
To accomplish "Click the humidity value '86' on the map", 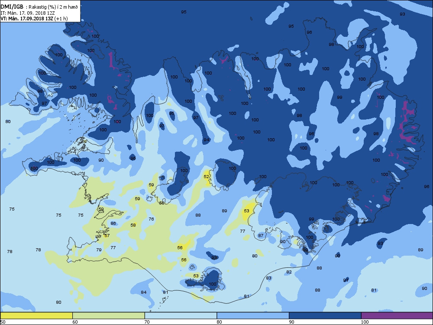I will pyautogui.click(x=113, y=224).
